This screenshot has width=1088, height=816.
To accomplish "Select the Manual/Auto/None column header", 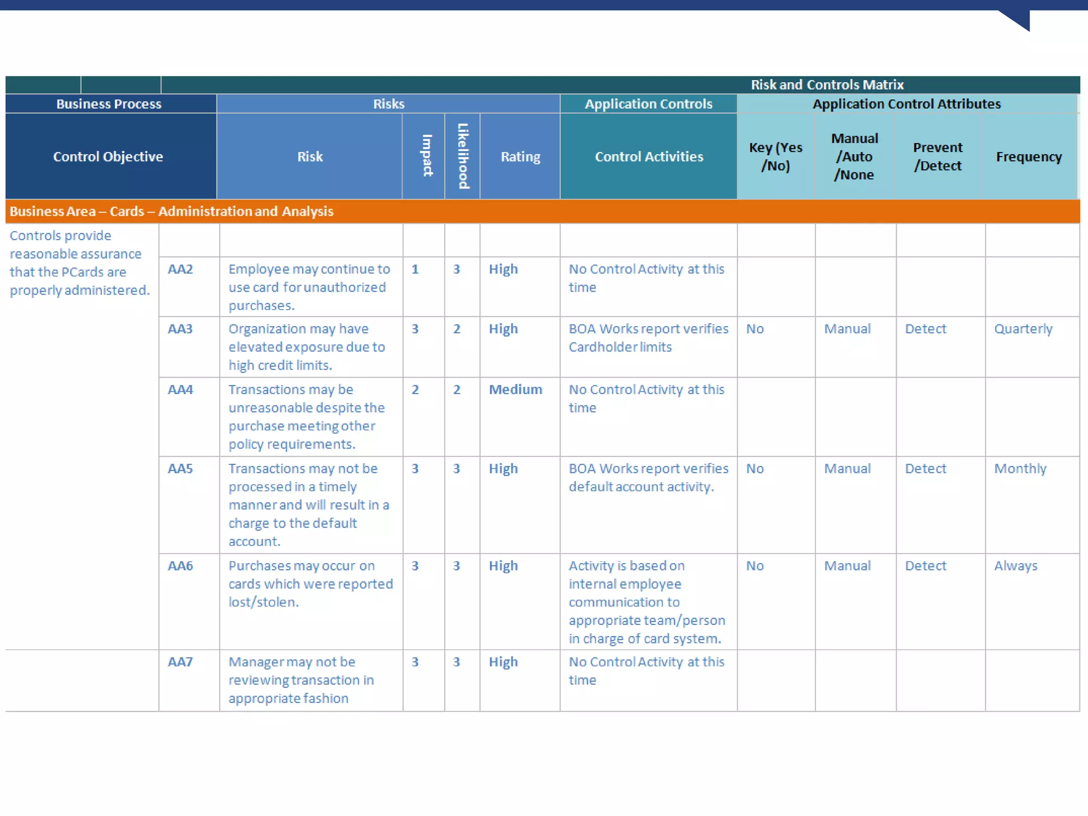I will pos(854,157).
